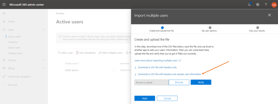
Task: Click the Add multiple users icon
Action: (100, 53)
